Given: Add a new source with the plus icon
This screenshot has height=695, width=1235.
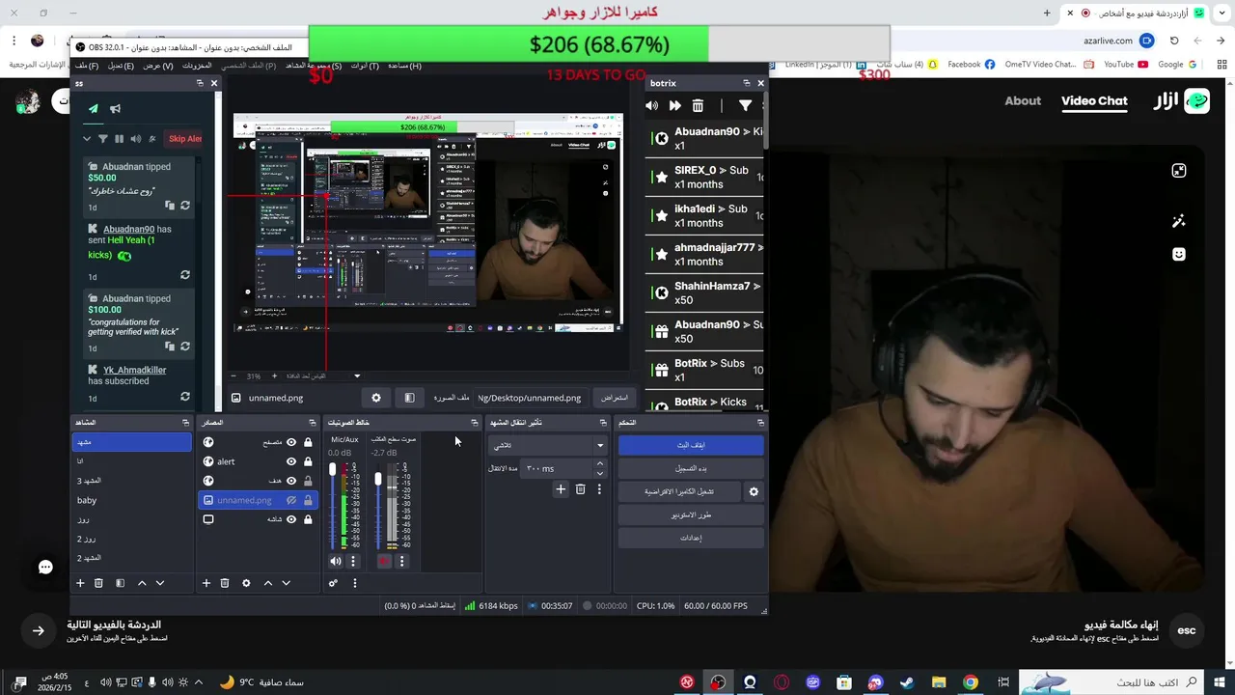Looking at the screenshot, I should tap(206, 583).
